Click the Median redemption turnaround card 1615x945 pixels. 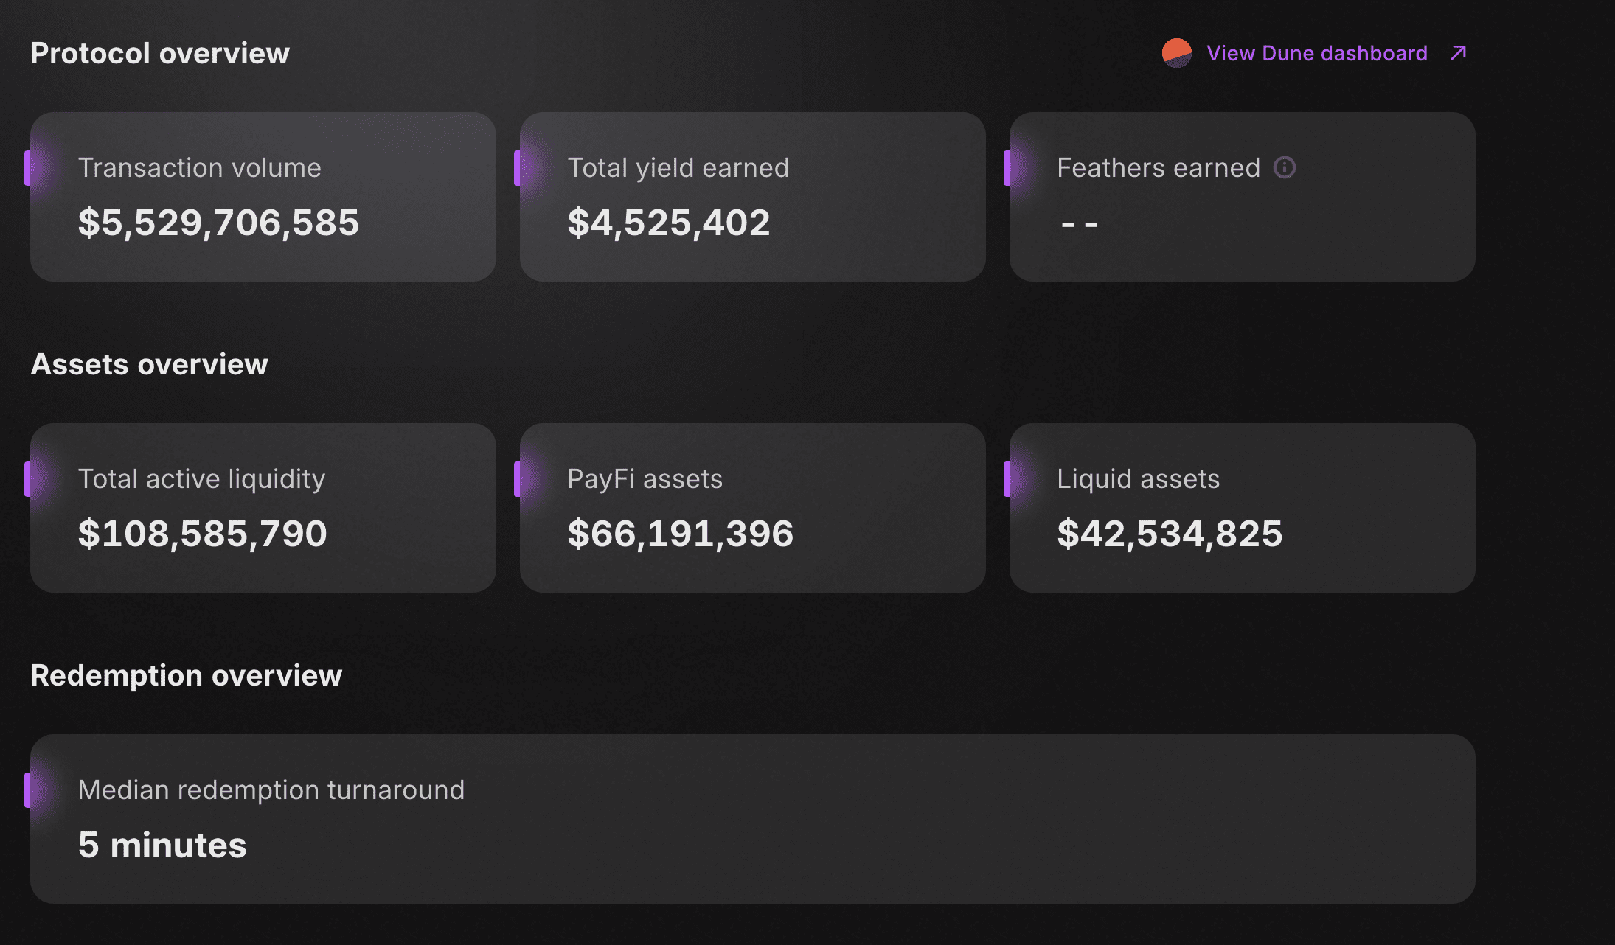click(x=752, y=818)
